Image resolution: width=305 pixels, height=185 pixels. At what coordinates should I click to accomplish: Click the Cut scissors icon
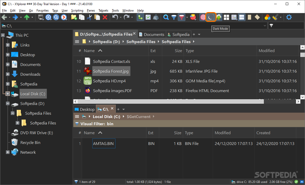click(89, 17)
